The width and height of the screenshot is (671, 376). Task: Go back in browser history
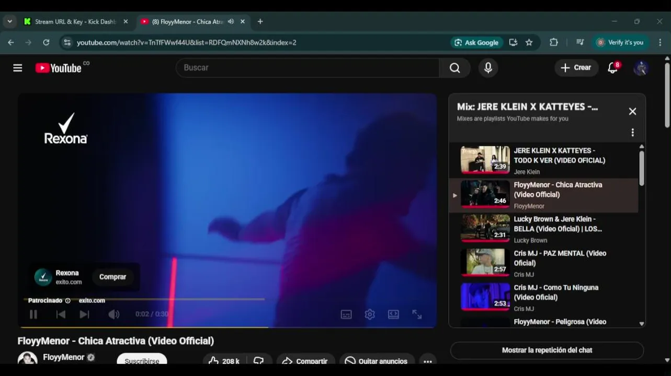pyautogui.click(x=11, y=42)
